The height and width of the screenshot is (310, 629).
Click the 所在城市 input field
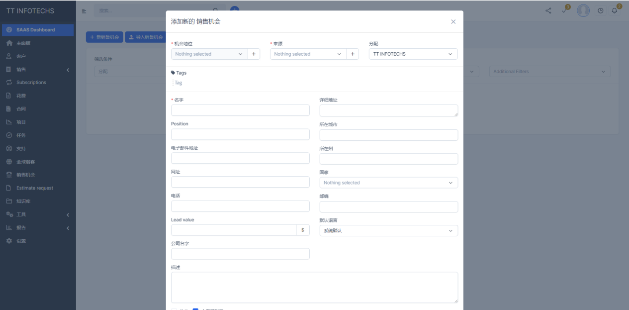pos(389,135)
